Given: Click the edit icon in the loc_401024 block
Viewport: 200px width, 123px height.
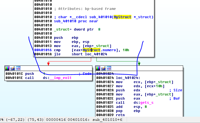Looking at the screenshot, I should [103, 68].
